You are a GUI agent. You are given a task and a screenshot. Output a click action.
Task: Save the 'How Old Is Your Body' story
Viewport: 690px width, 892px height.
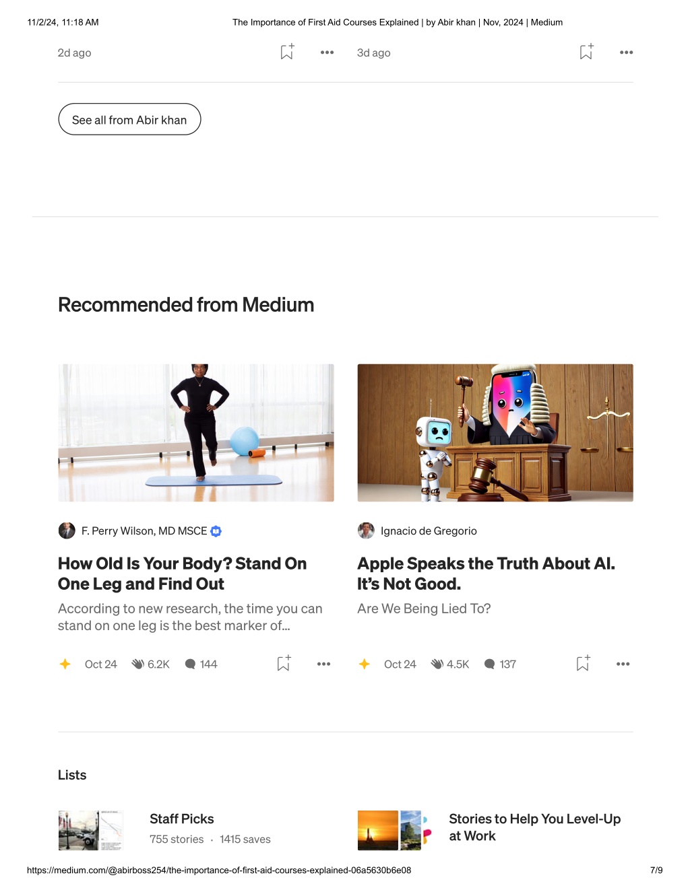point(284,663)
